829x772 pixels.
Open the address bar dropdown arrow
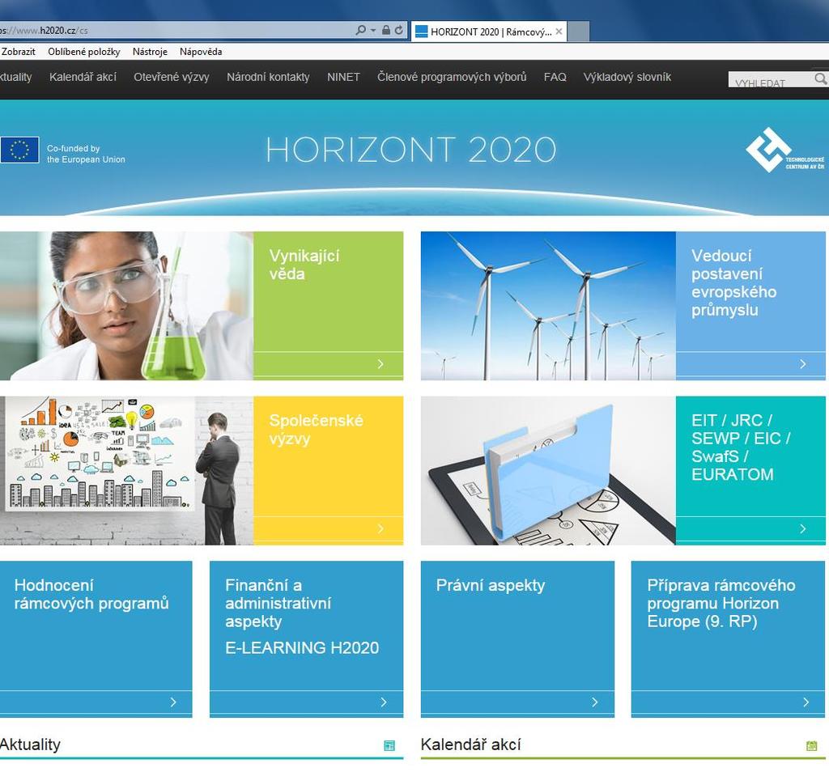click(x=373, y=31)
